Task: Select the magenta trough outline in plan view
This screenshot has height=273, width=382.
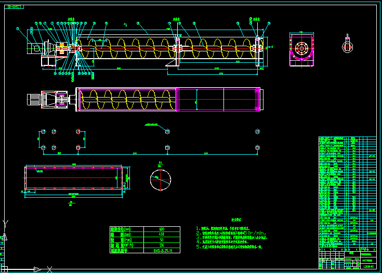Action: 218,99
